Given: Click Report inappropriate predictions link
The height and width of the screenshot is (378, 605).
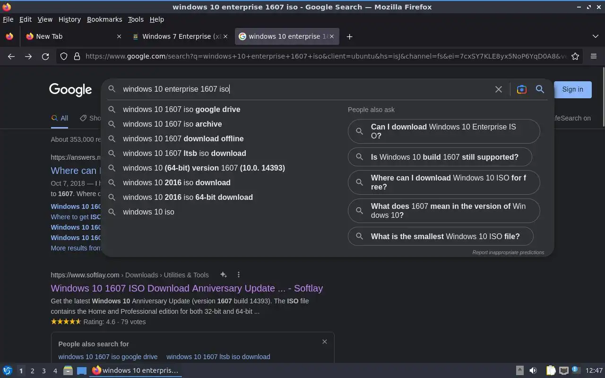Looking at the screenshot, I should [508, 252].
